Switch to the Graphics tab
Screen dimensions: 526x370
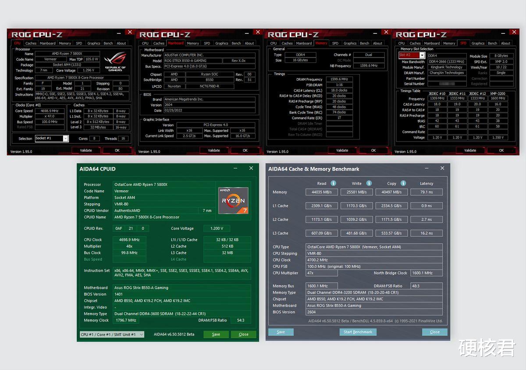click(94, 43)
